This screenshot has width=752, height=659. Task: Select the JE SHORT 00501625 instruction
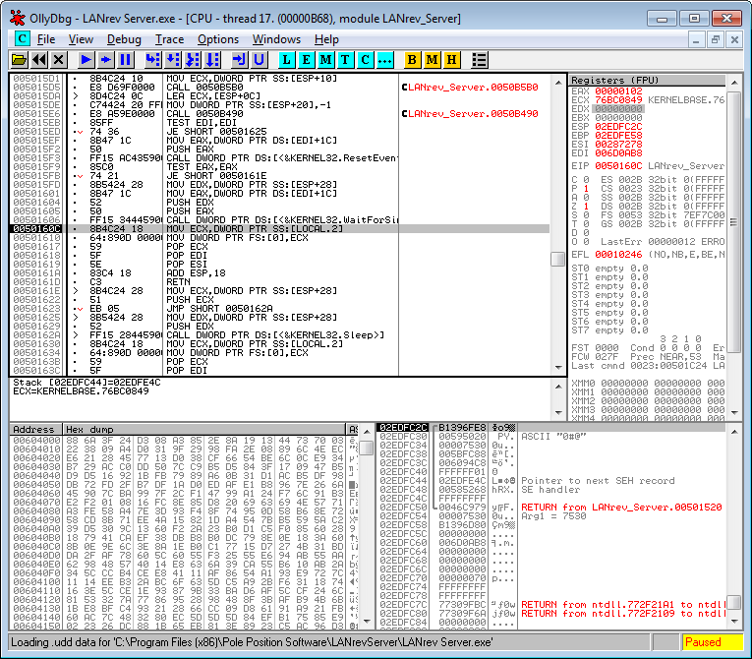(x=279, y=132)
